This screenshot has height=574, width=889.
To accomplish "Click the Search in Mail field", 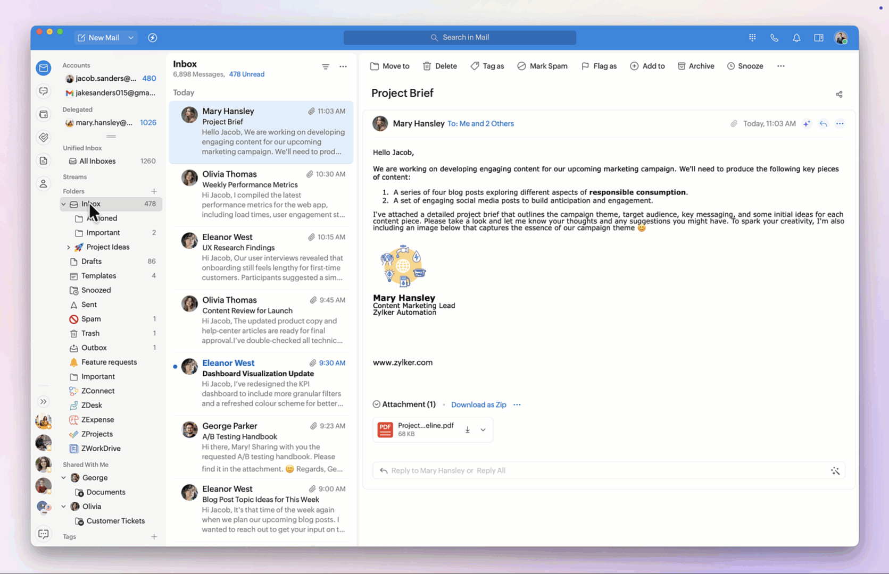I will tap(460, 38).
